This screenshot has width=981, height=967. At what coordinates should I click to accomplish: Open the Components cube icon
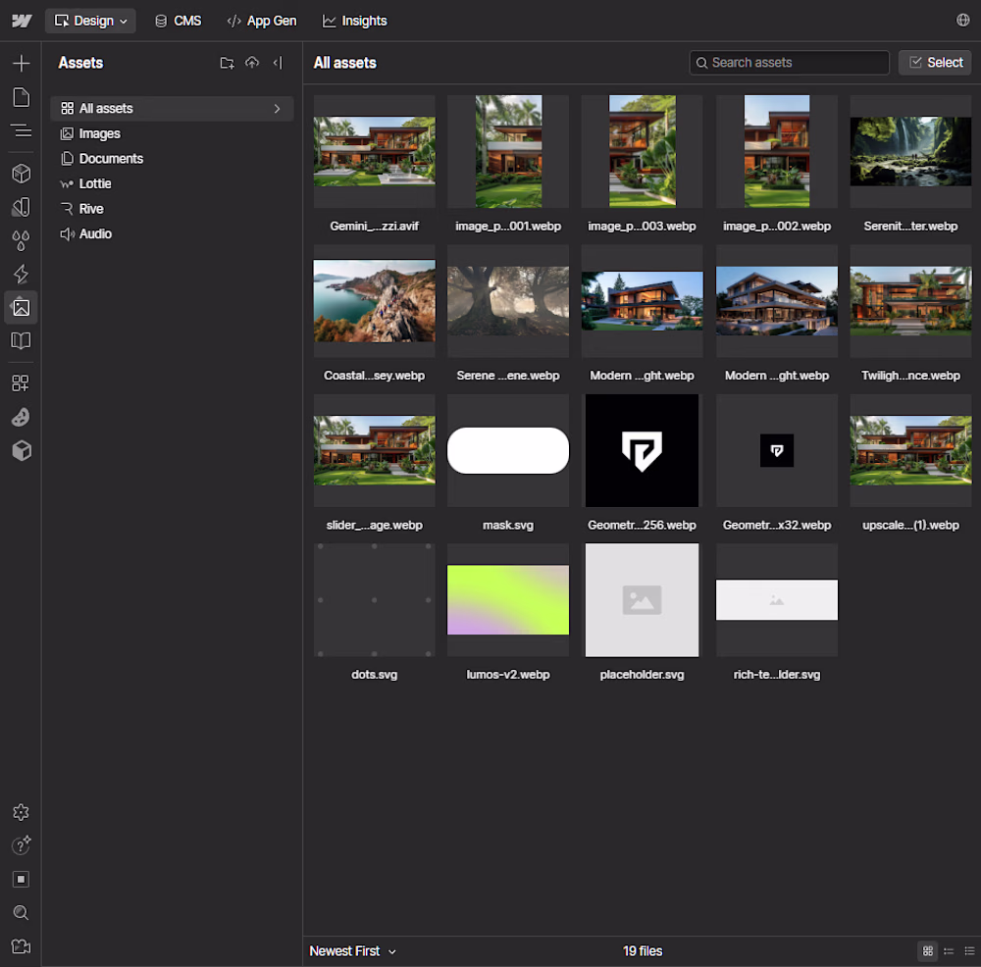pos(22,174)
